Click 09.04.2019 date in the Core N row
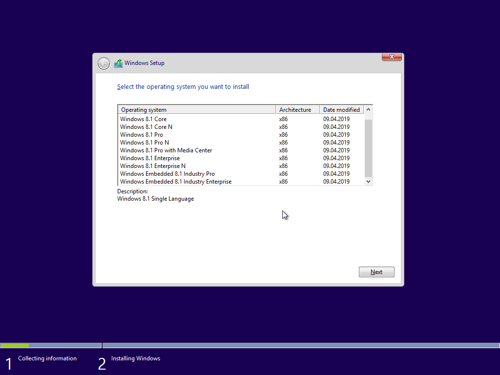This screenshot has width=500, height=375. (336, 127)
